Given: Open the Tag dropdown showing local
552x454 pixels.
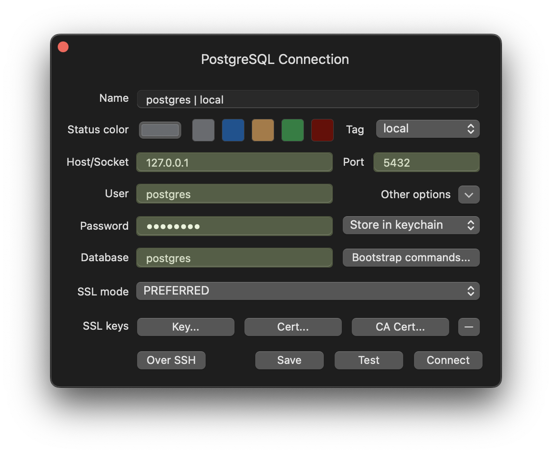Looking at the screenshot, I should tap(428, 129).
